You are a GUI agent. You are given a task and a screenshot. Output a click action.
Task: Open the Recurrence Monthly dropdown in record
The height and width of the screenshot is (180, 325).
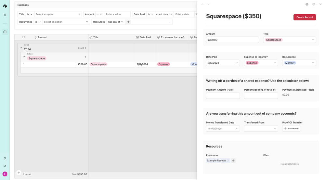pyautogui.click(x=299, y=63)
